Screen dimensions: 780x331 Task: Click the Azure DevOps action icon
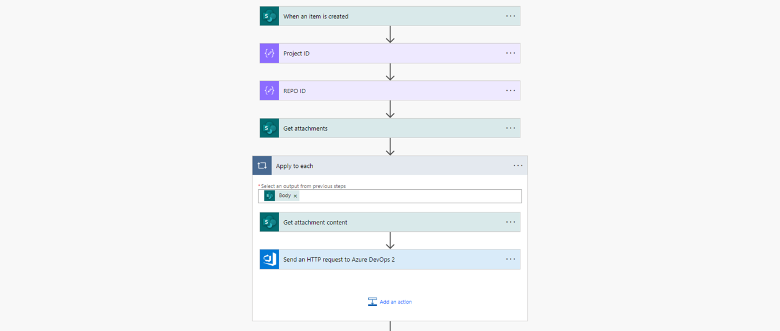pos(269,259)
